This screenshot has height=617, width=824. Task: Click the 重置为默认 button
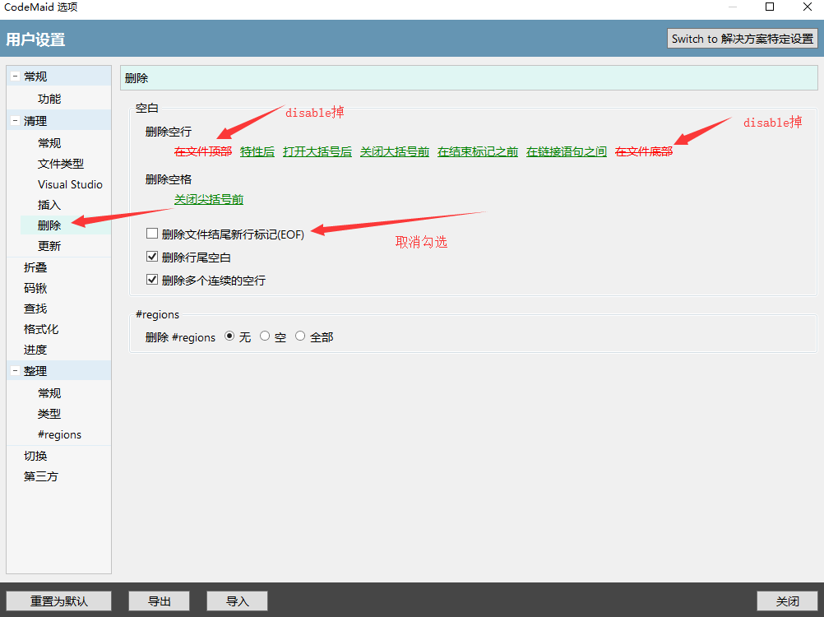59,601
